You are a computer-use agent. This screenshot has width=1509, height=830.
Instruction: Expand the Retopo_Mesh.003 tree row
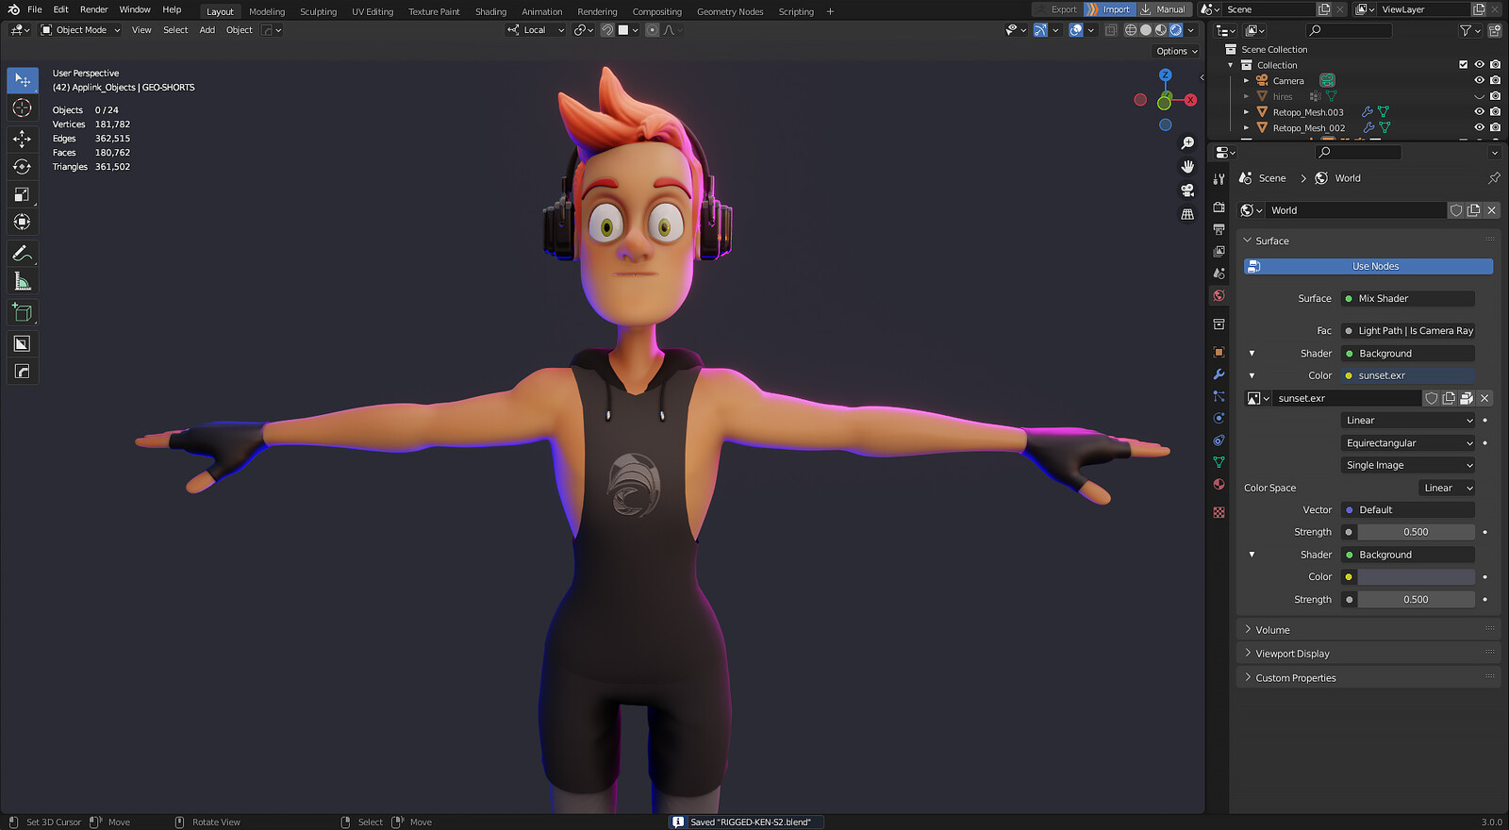click(x=1247, y=112)
